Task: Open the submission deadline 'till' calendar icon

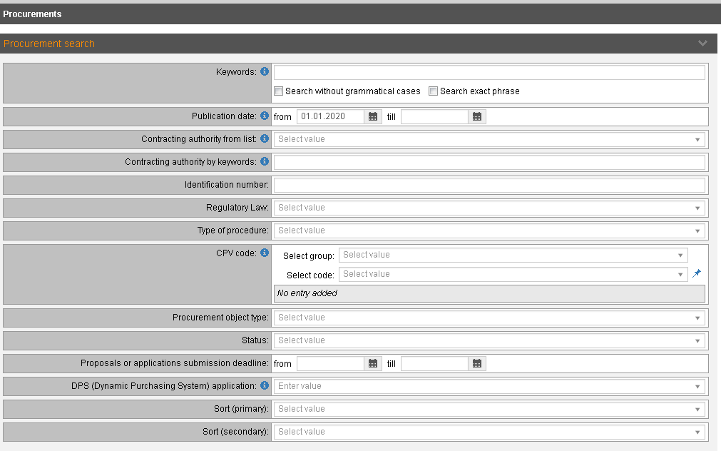Action: tap(477, 363)
